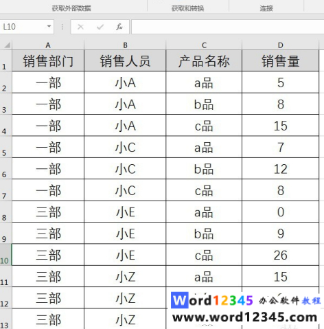324x329 pixels.
Task: Select row 8 header
Action: coord(6,212)
